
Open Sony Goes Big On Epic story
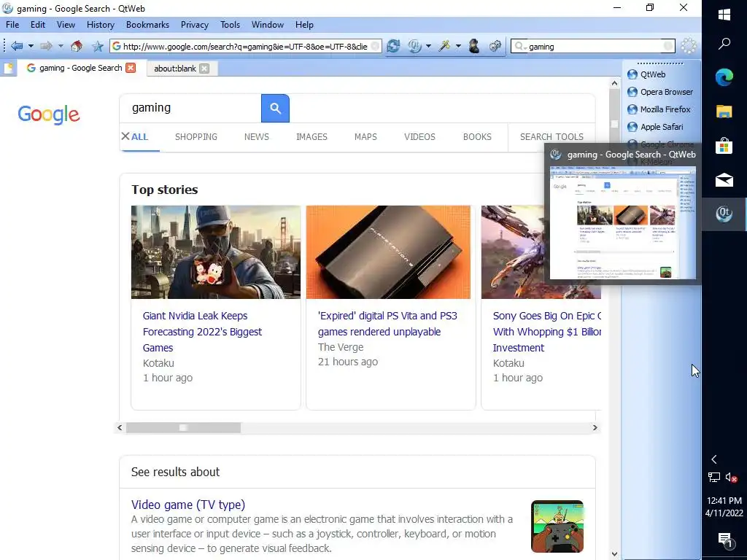click(547, 332)
